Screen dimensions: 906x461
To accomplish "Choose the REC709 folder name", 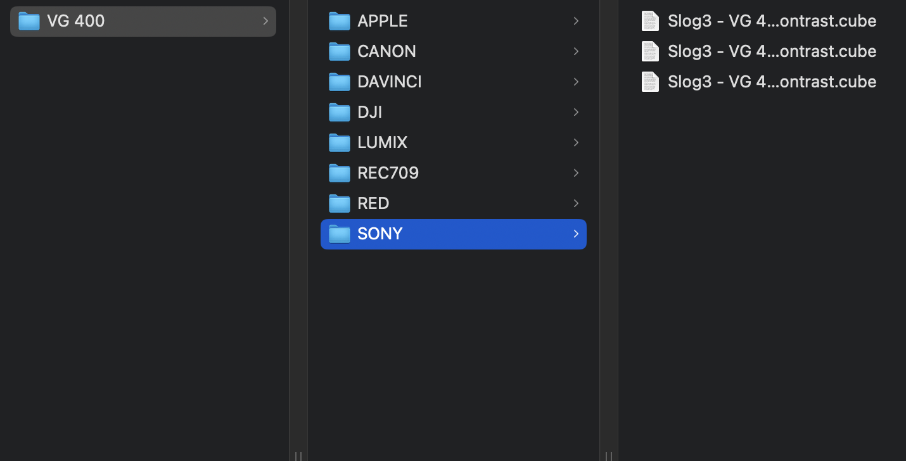I will [388, 173].
